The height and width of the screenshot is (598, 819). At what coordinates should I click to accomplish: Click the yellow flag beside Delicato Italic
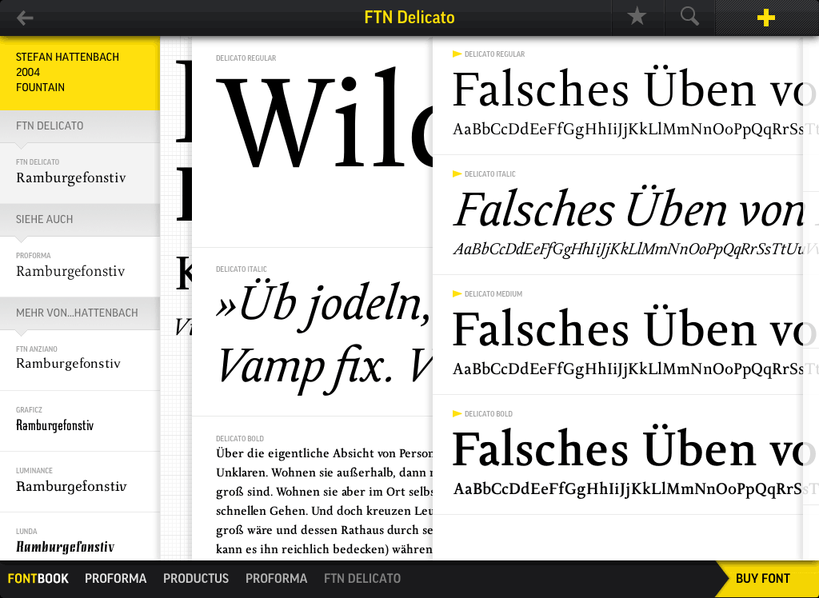[x=457, y=174]
